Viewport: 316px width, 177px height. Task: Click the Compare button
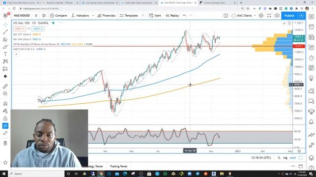click(x=58, y=16)
